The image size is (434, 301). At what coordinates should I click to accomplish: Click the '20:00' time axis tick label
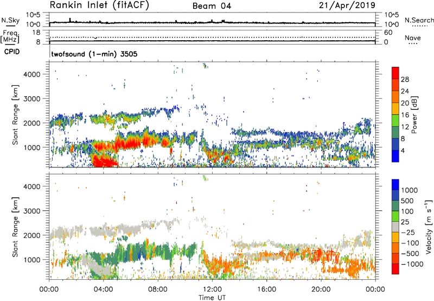tap(321, 290)
